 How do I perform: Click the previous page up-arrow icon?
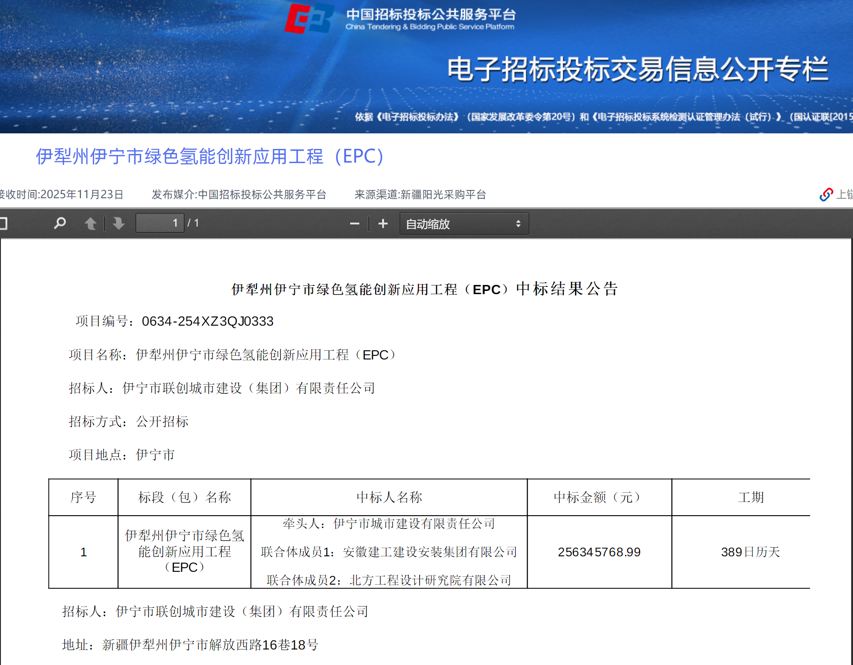[x=91, y=223]
